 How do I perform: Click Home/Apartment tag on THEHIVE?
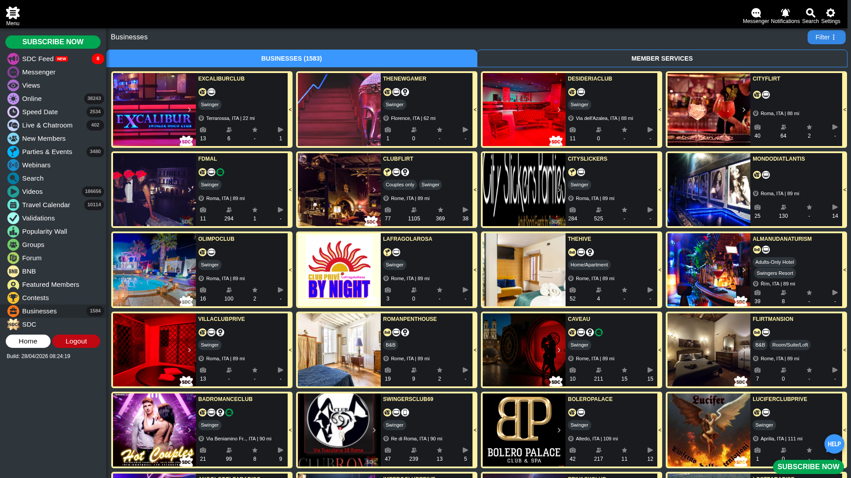[x=589, y=265]
